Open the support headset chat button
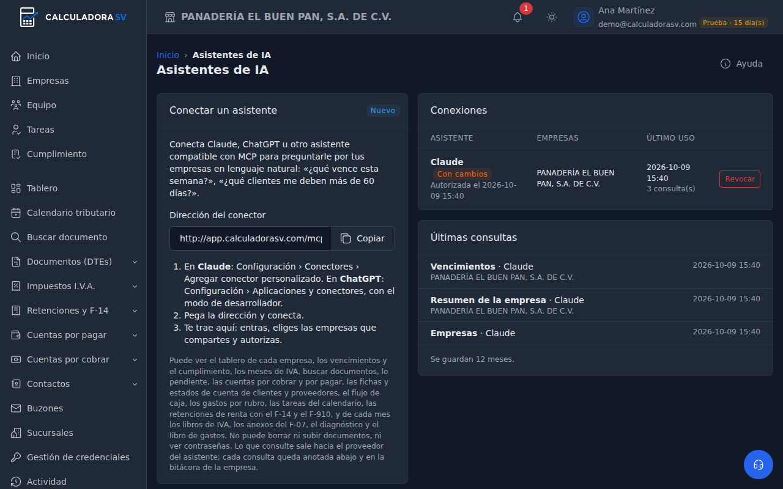The height and width of the screenshot is (489, 783). 759,465
